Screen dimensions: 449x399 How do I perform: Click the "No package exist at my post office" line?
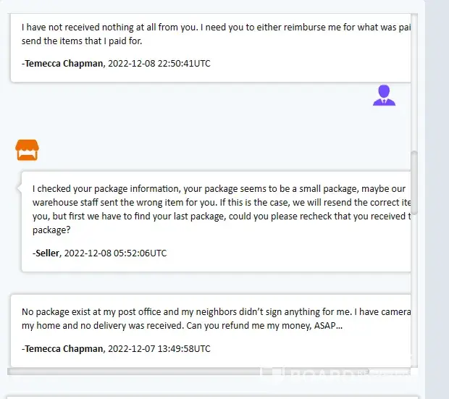(x=216, y=312)
